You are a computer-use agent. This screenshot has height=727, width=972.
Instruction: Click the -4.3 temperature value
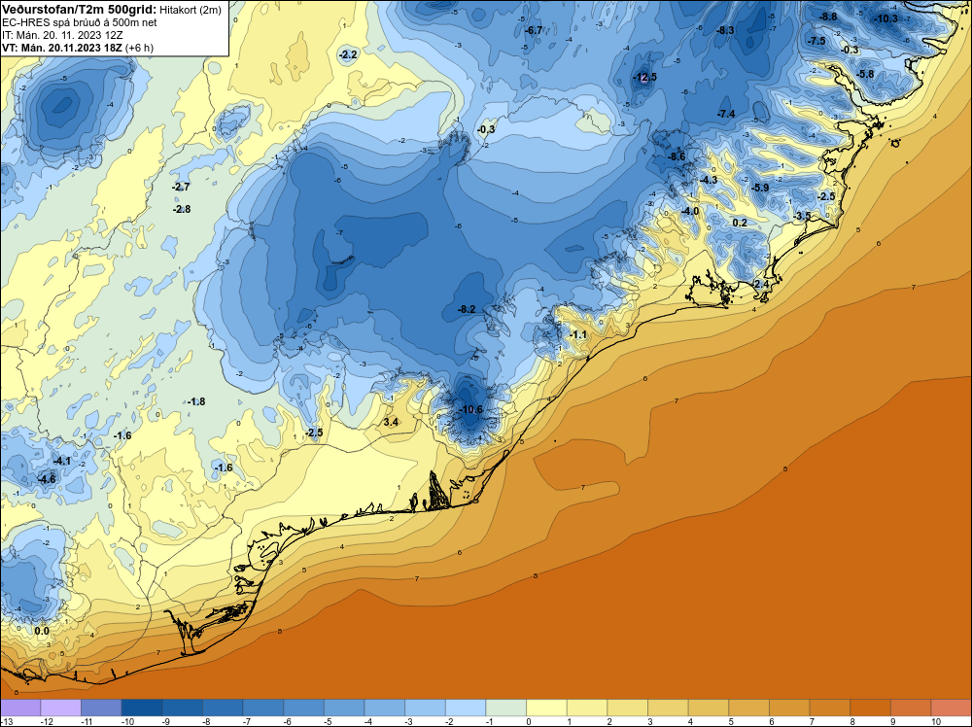coord(708,181)
